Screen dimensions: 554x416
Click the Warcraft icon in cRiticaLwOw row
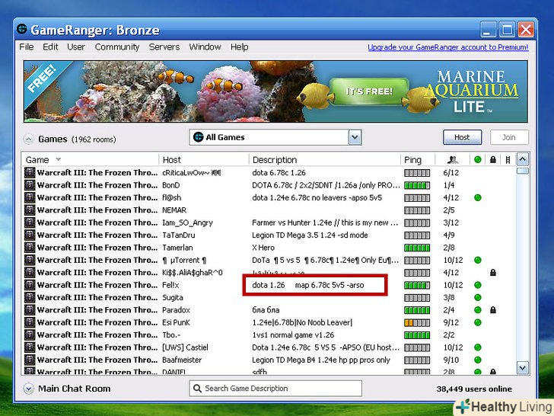[x=30, y=173]
